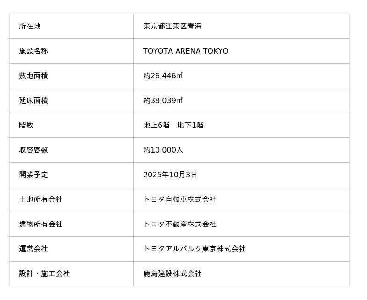Select the TOYOTA ARENA TOKYO text
This screenshot has width=367, height=300.
pyautogui.click(x=186, y=51)
